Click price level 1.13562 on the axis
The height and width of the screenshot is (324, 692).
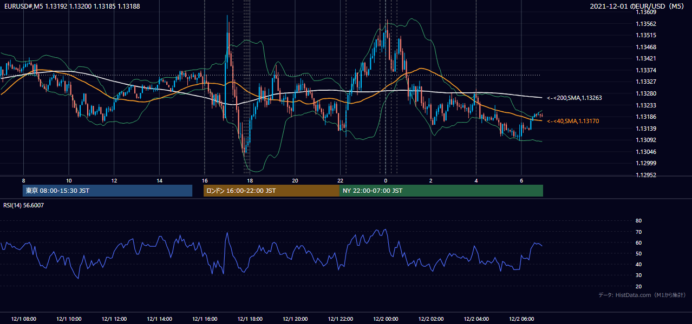645,24
